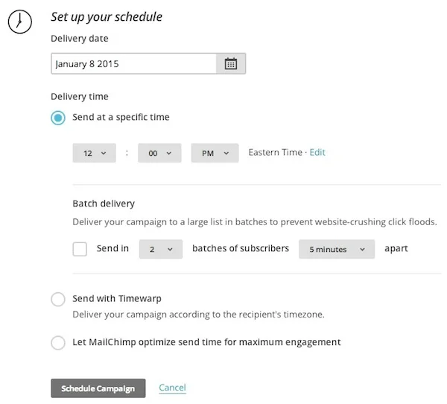The height and width of the screenshot is (404, 447).
Task: Open the minutes dropdown showing 00
Action: click(x=159, y=154)
